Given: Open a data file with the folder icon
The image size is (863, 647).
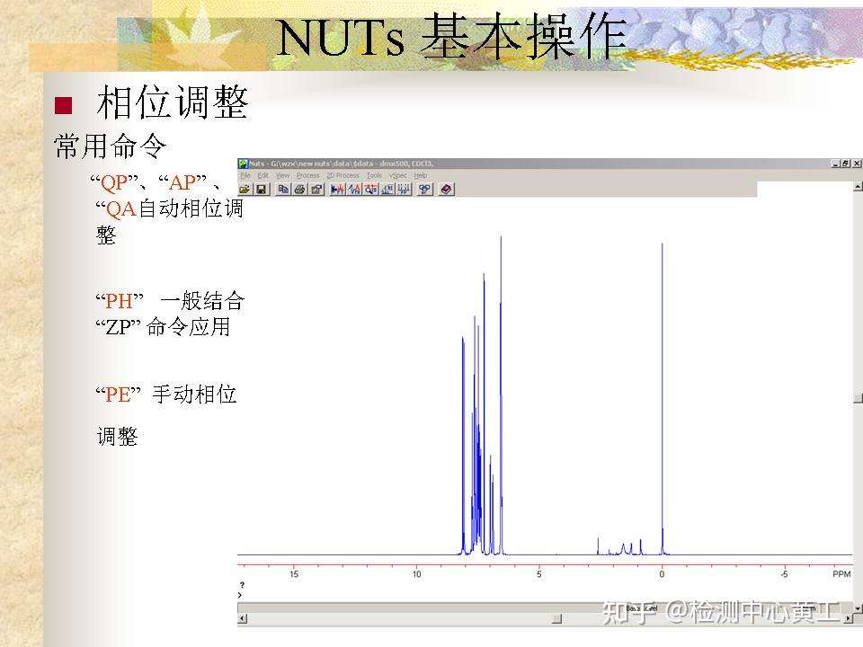Looking at the screenshot, I should tap(244, 189).
